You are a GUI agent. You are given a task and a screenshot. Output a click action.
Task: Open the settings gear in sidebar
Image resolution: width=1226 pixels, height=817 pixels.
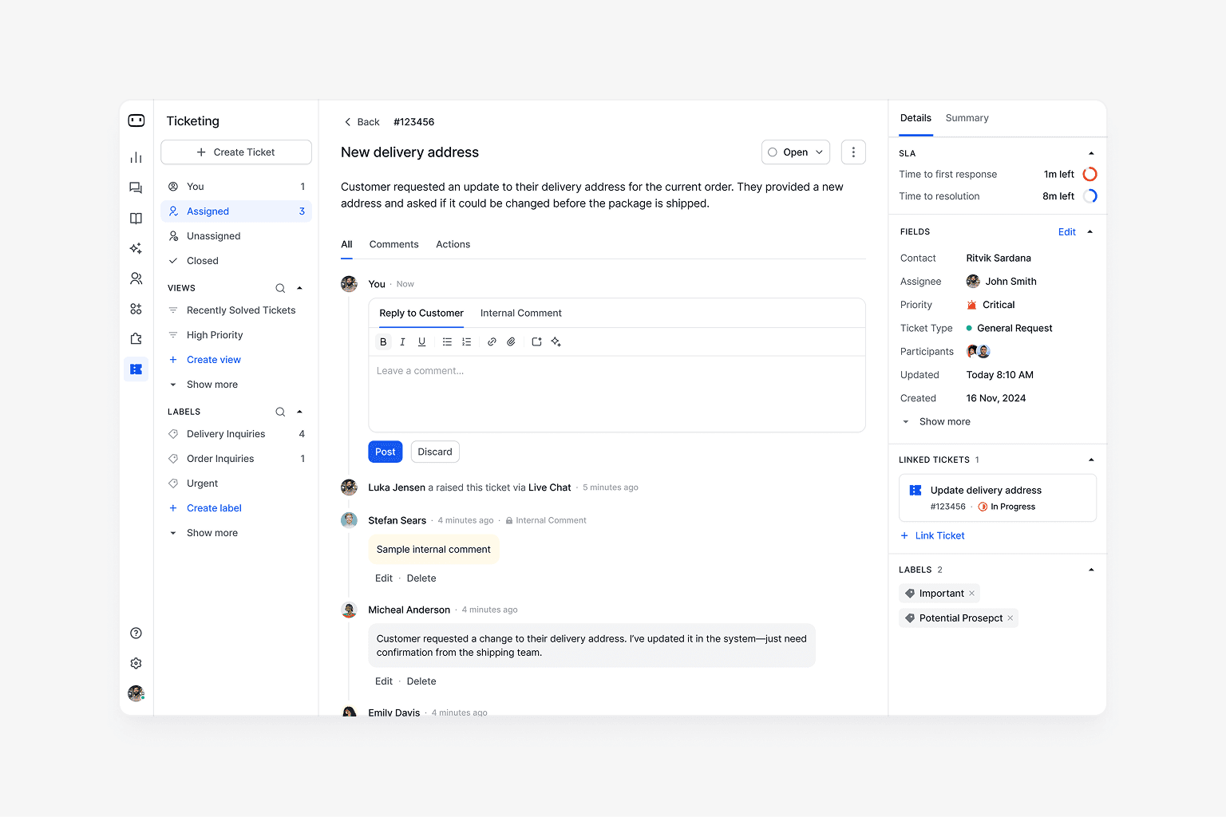coord(136,664)
